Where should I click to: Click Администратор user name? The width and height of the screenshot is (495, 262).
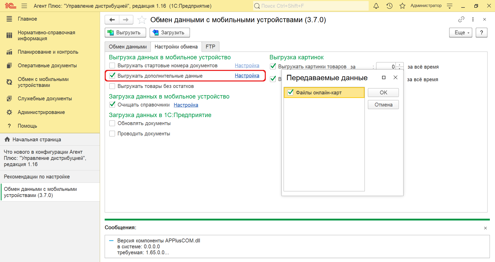click(426, 6)
